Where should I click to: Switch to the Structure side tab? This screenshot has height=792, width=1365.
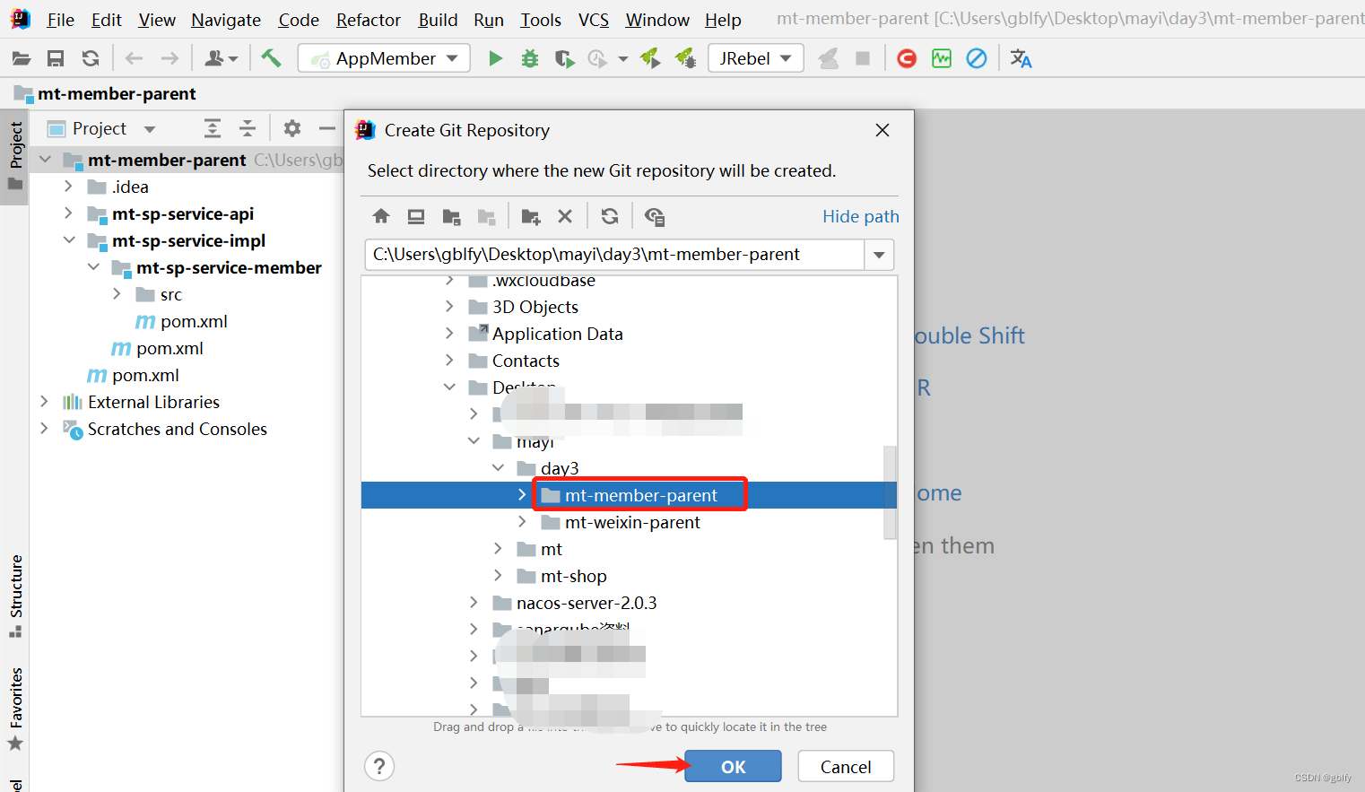click(x=15, y=595)
